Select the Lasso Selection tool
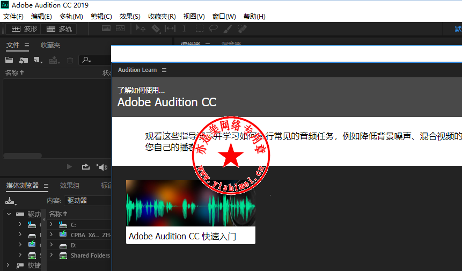This screenshot has height=271, width=462. 214,28
